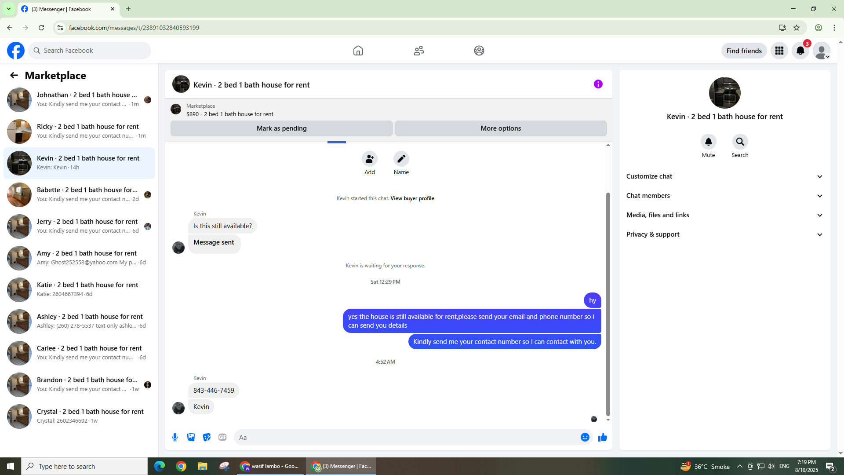This screenshot has height=475, width=844.
Task: Click the chat conversation scrollbar
Action: click(x=608, y=303)
